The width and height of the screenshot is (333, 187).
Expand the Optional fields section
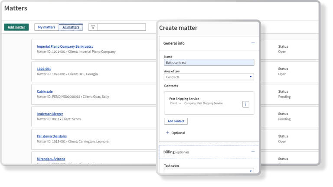click(175, 133)
